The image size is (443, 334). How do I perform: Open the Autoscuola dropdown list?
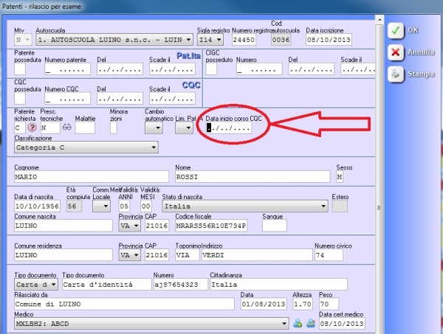tap(188, 39)
